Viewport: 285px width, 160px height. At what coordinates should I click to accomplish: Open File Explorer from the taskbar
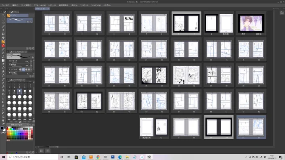127,157
